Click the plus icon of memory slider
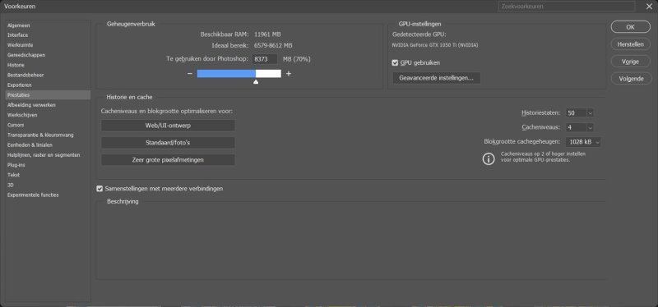 [x=289, y=74]
